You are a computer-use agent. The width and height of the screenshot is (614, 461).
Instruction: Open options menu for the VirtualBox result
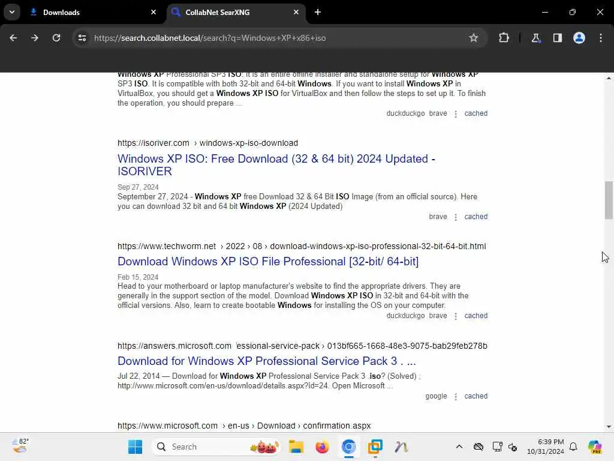click(456, 113)
